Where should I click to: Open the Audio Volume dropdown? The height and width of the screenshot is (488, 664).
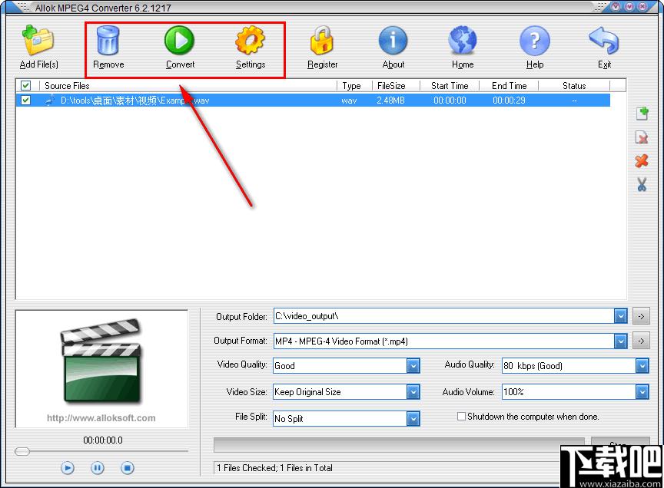pos(642,392)
